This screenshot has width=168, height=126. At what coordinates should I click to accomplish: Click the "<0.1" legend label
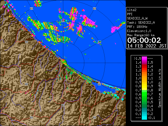pyautogui.click(x=151, y=118)
